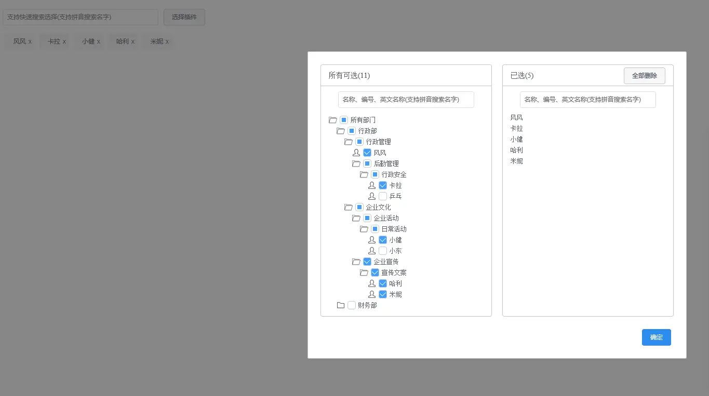Check the 财务部 checkbox
The image size is (709, 396).
pyautogui.click(x=352, y=305)
